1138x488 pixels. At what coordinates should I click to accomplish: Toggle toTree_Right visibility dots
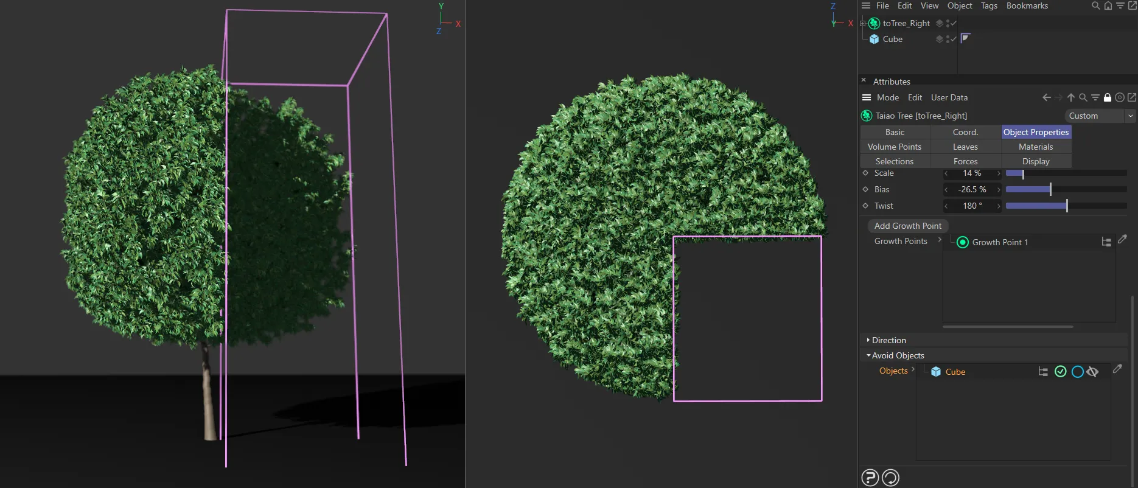948,23
